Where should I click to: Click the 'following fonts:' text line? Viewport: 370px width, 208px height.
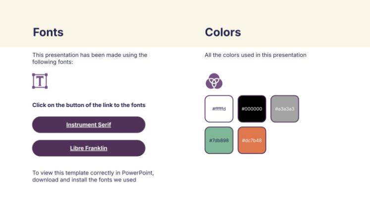53,62
